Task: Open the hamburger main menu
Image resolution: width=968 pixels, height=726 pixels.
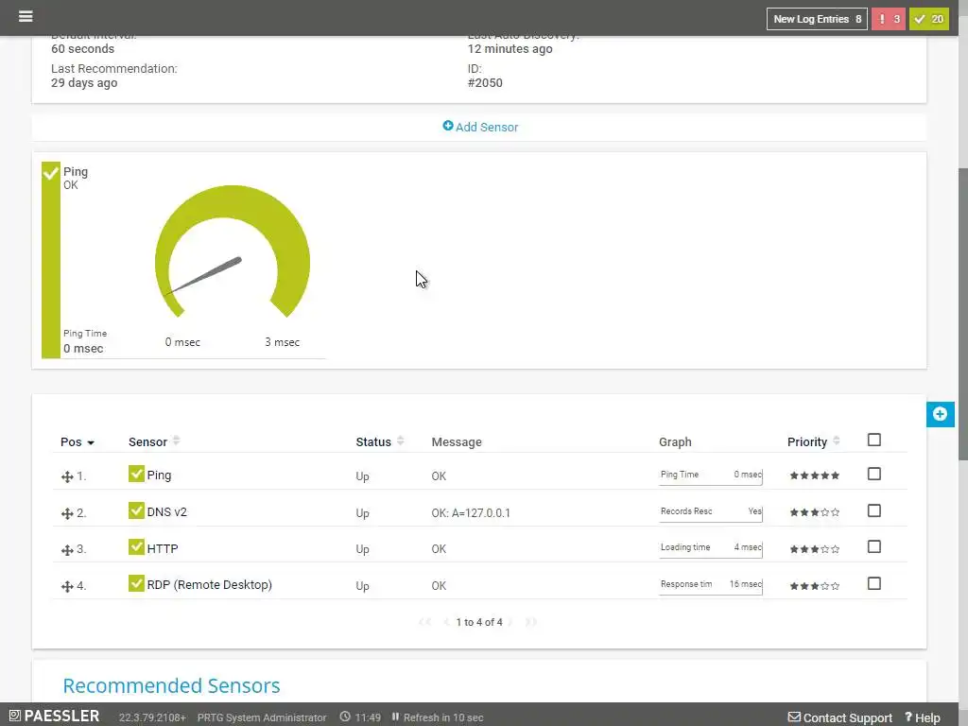Action: point(26,16)
